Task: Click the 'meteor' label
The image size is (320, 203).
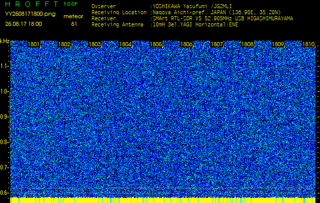Action: click(x=73, y=17)
